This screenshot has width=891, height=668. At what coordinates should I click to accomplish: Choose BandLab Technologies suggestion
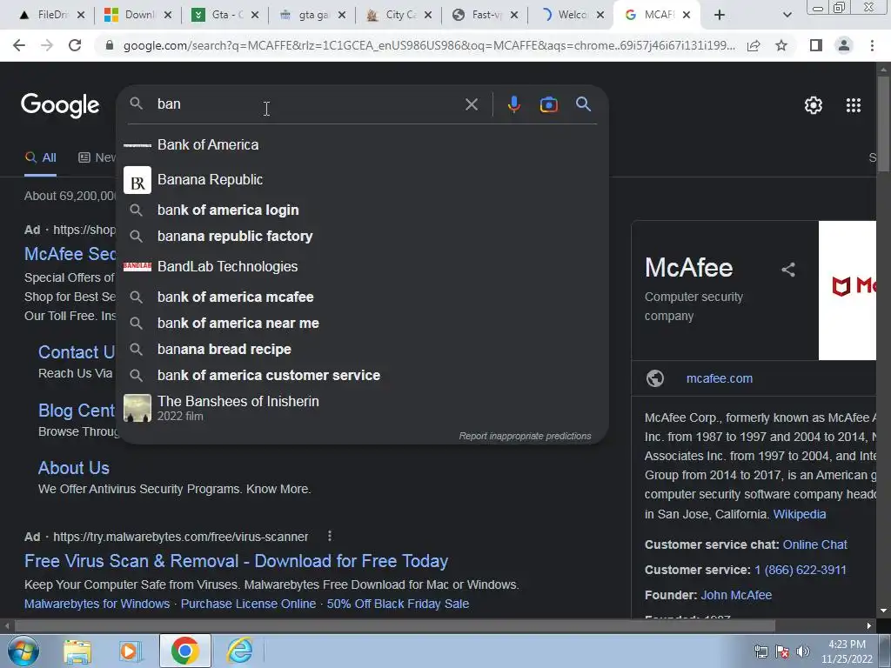[x=362, y=266]
